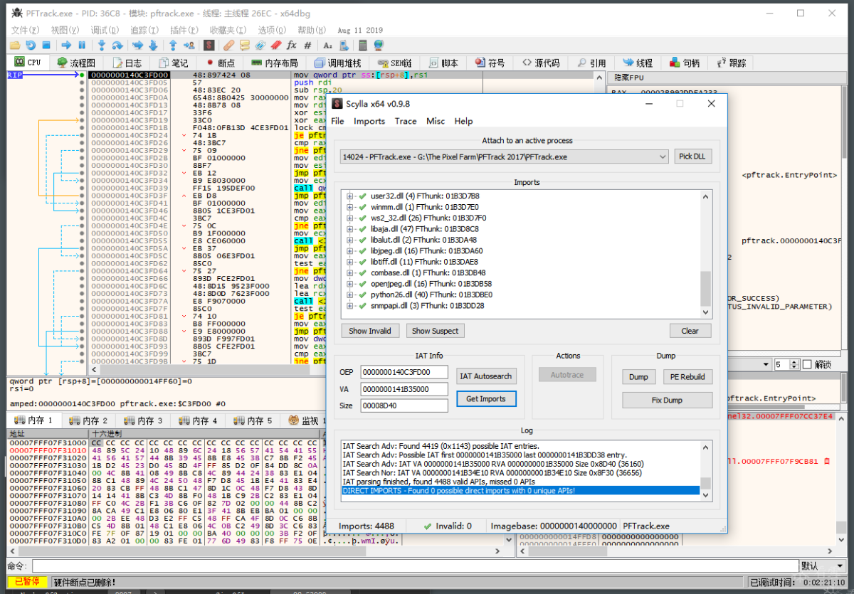Switch to the 断点 tab
This screenshot has height=594, width=854.
tap(220, 63)
